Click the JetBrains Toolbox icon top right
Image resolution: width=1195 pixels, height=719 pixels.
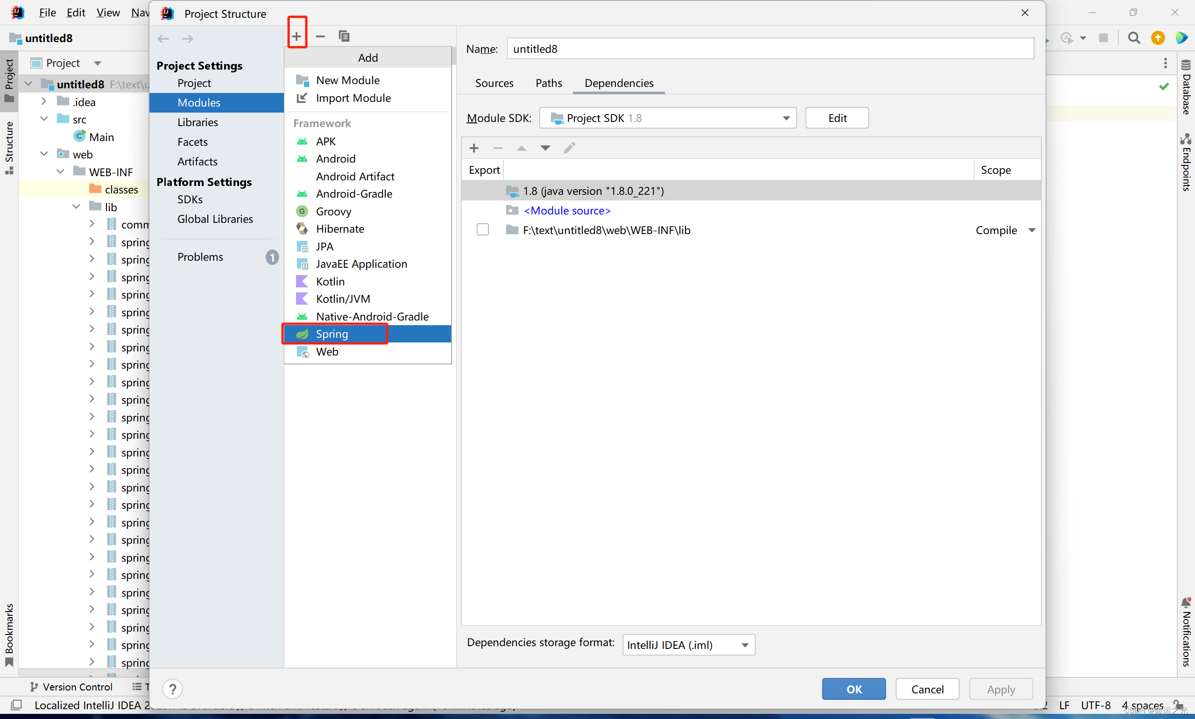coord(1181,38)
